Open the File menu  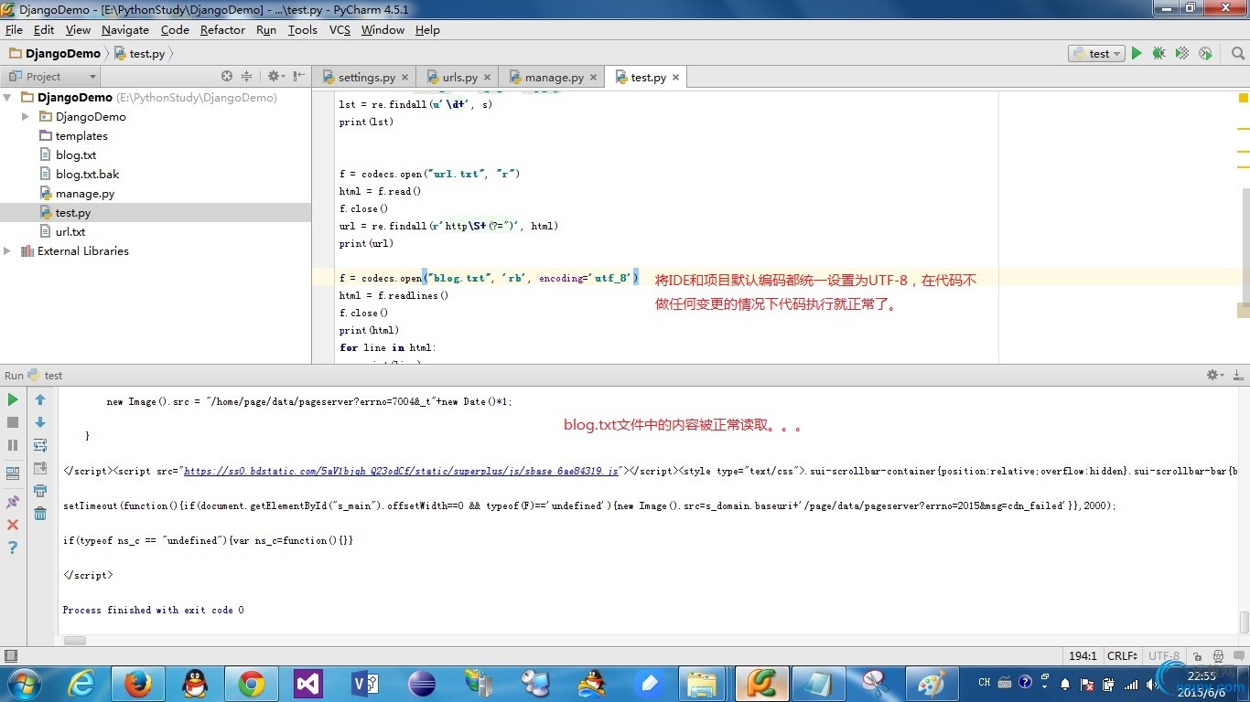[14, 30]
